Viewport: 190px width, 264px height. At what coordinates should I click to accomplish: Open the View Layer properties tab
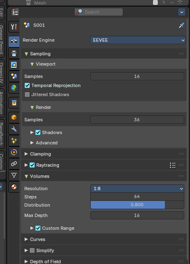(x=14, y=65)
